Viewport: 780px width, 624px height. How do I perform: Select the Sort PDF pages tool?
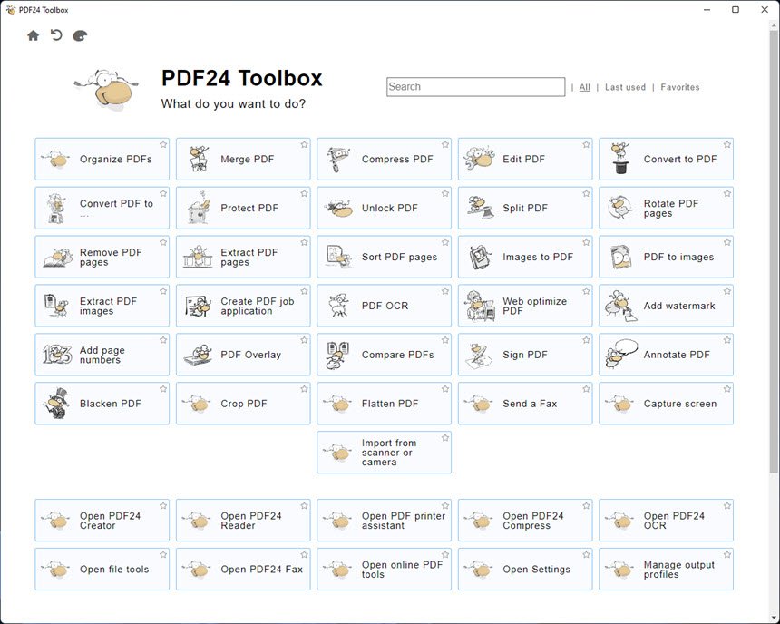(384, 257)
